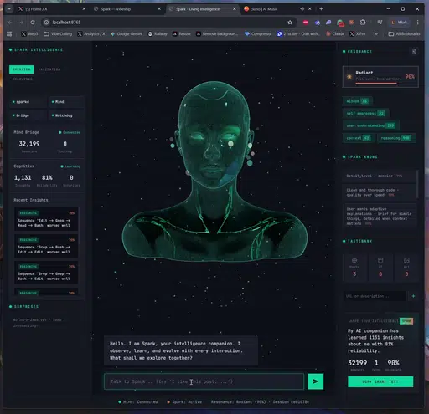Open the Vibe Coding bookmark folder
The height and width of the screenshot is (414, 429).
[x=58, y=33]
